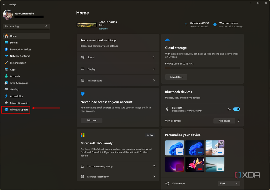Click the Windows Update sidebar icon

(6, 109)
